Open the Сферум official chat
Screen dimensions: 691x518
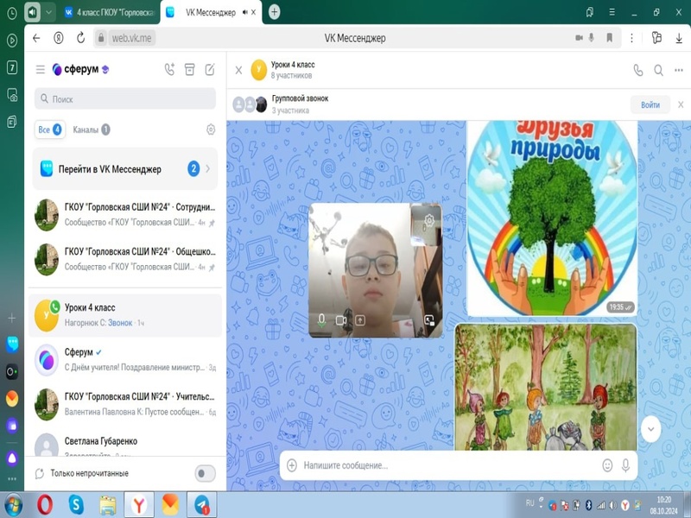point(125,359)
